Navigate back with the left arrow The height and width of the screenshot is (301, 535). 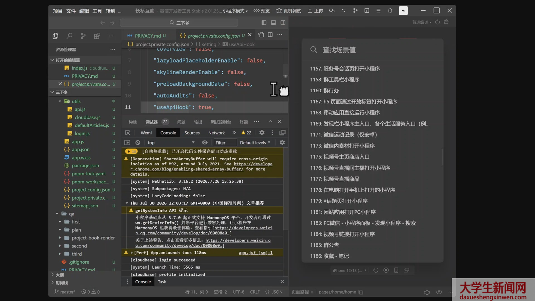(103, 23)
